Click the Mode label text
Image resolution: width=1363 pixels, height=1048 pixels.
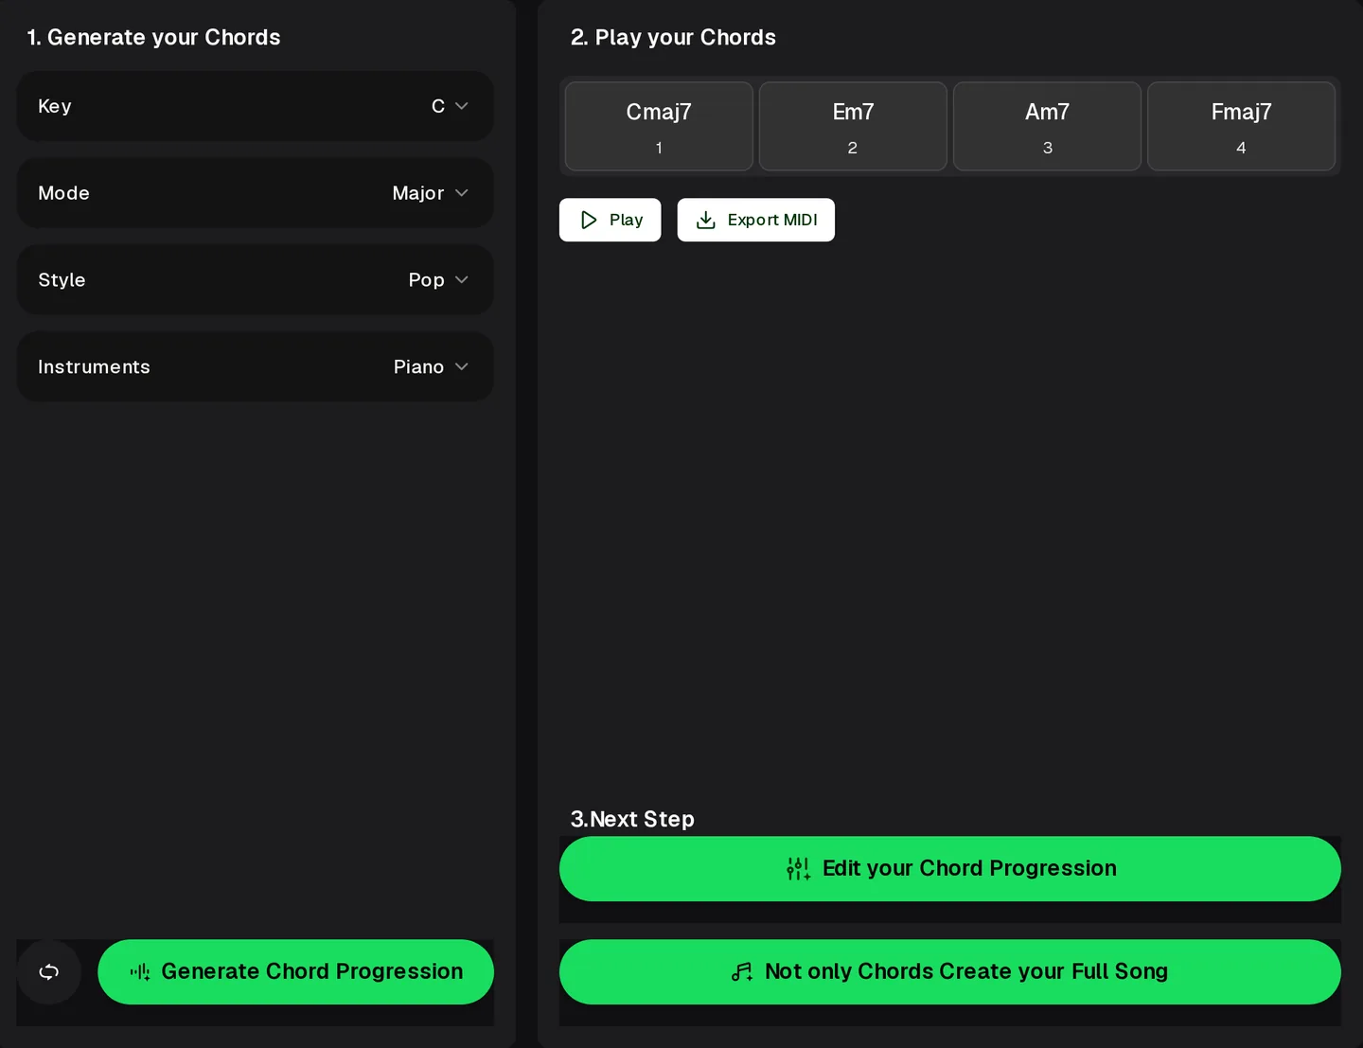point(63,193)
